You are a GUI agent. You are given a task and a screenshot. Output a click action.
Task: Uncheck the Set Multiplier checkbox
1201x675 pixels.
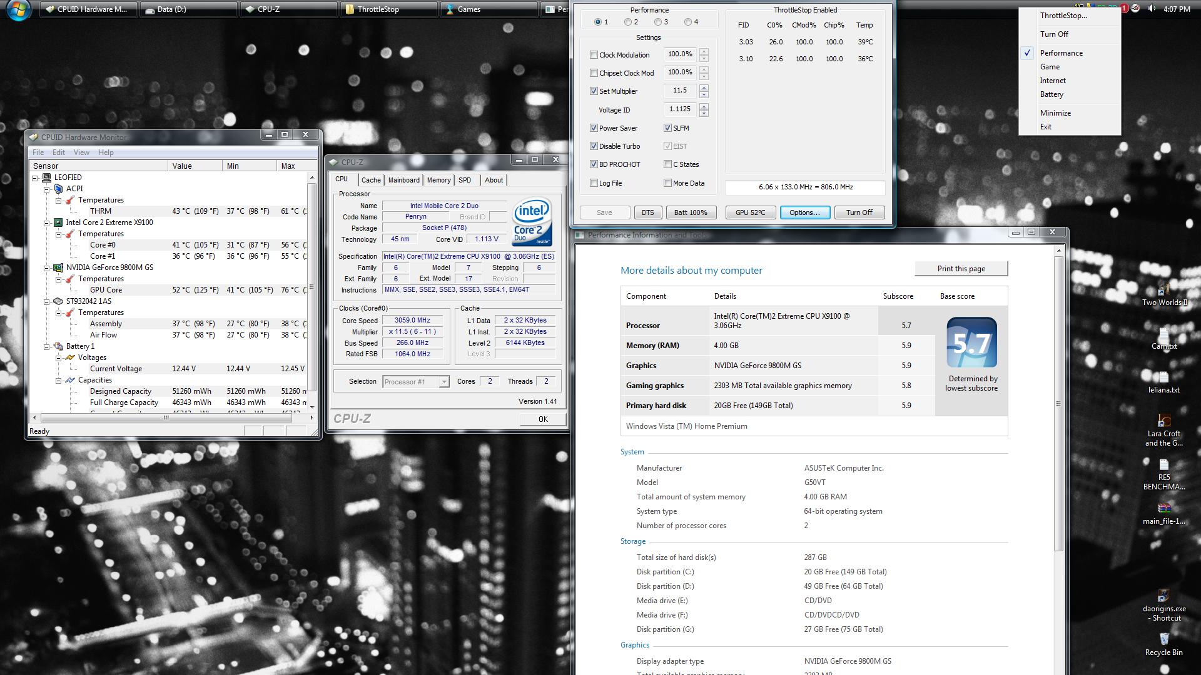(594, 91)
